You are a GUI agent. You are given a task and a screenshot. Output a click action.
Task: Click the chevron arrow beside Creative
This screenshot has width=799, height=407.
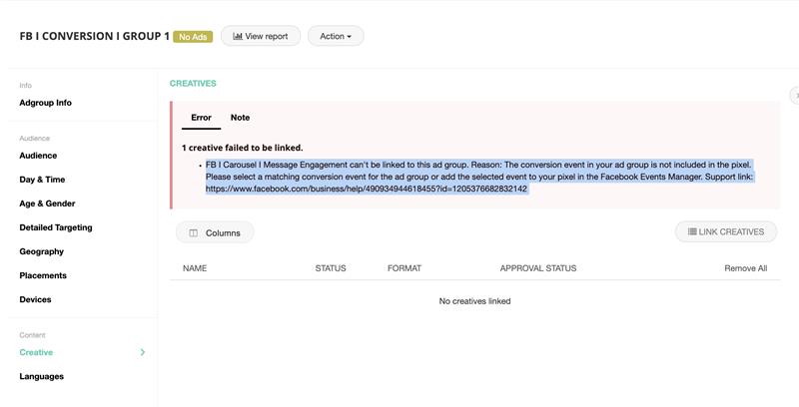click(x=142, y=352)
